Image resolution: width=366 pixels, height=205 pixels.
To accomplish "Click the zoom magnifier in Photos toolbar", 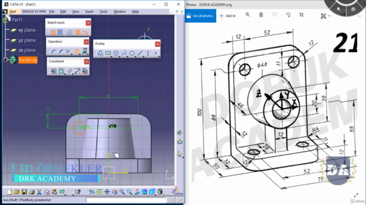I will (x=248, y=15).
